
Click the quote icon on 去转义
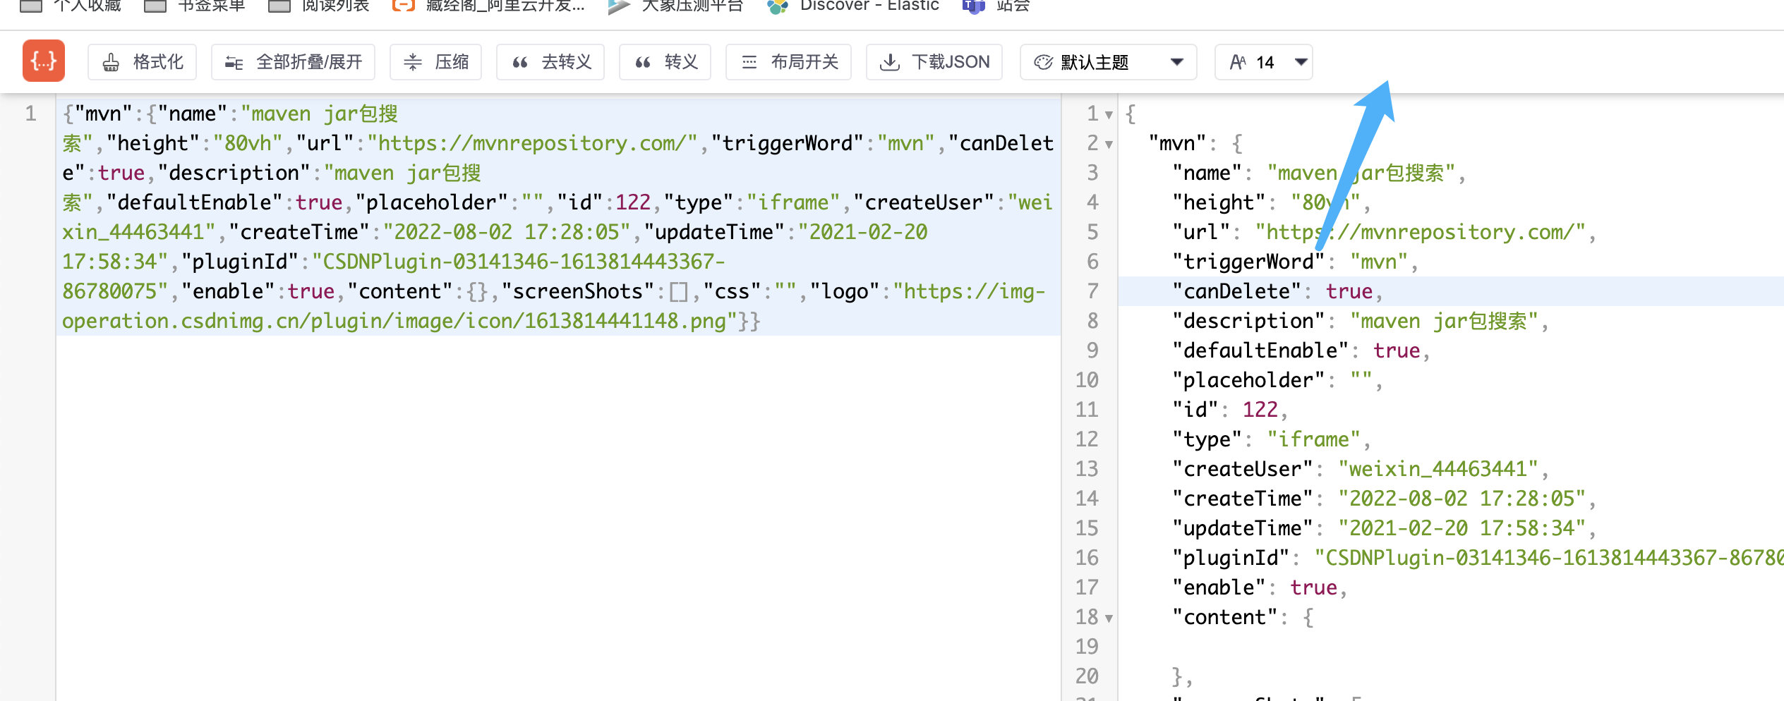click(x=520, y=63)
